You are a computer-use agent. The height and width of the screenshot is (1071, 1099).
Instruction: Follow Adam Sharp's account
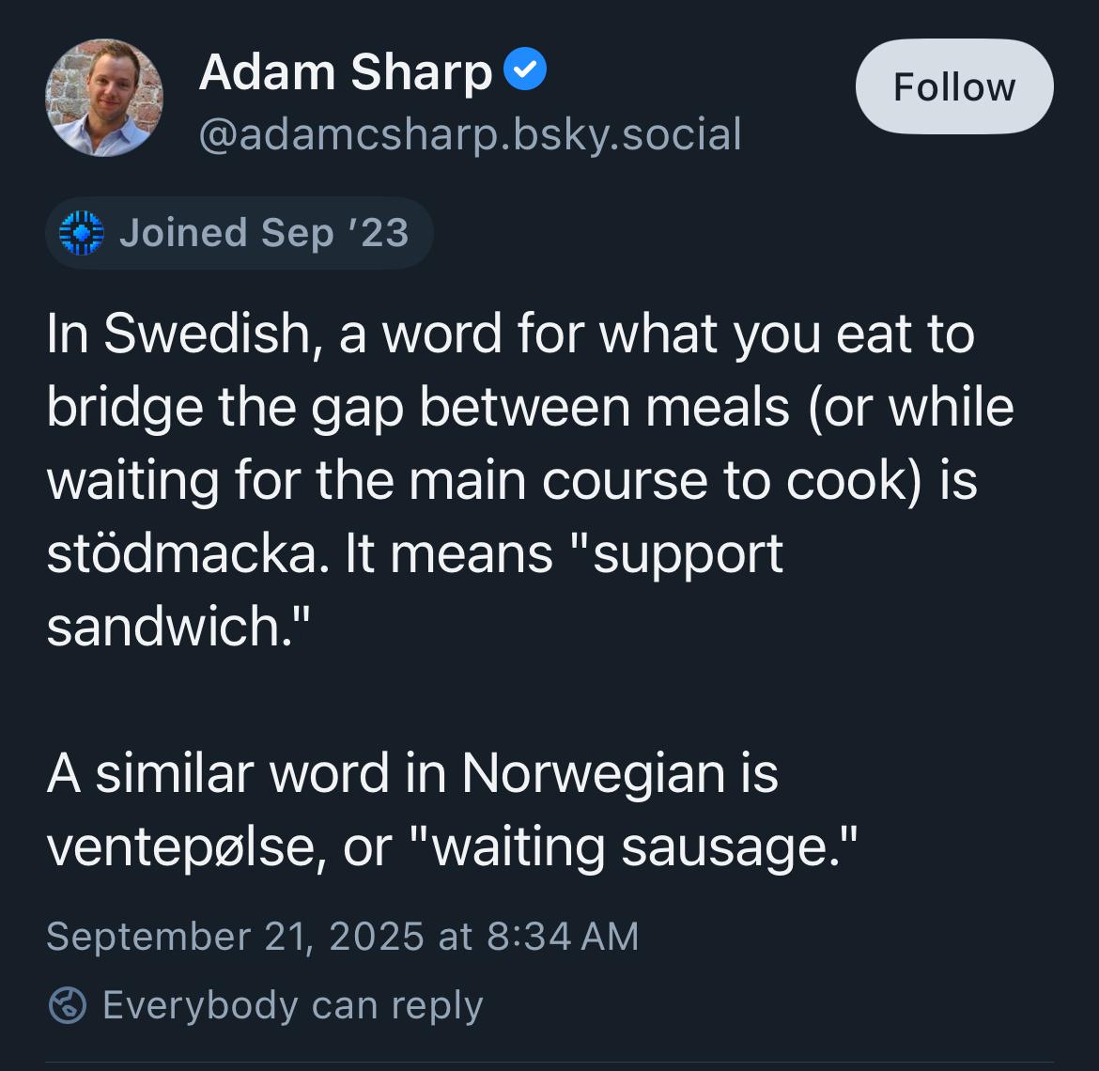point(954,86)
